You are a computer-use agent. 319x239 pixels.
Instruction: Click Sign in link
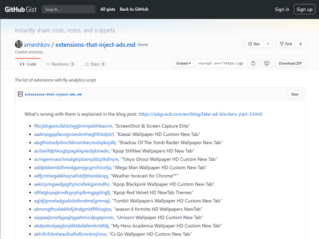pos(282,9)
